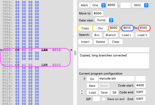Screen dimensions: 155x105
Task: Click the Copied, long branches corrected message
Action: [103, 55]
